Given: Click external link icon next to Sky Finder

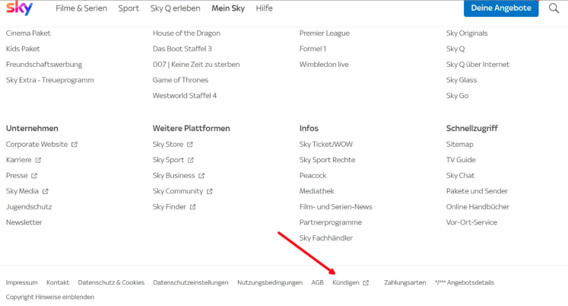Looking at the screenshot, I should 192,206.
